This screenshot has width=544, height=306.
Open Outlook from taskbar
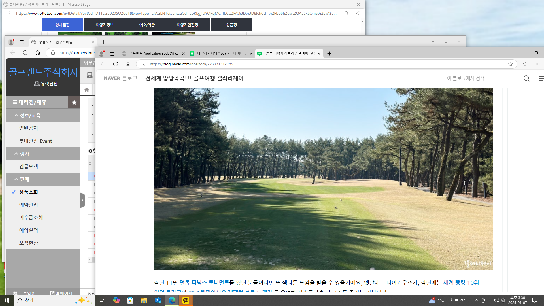tap(158, 300)
